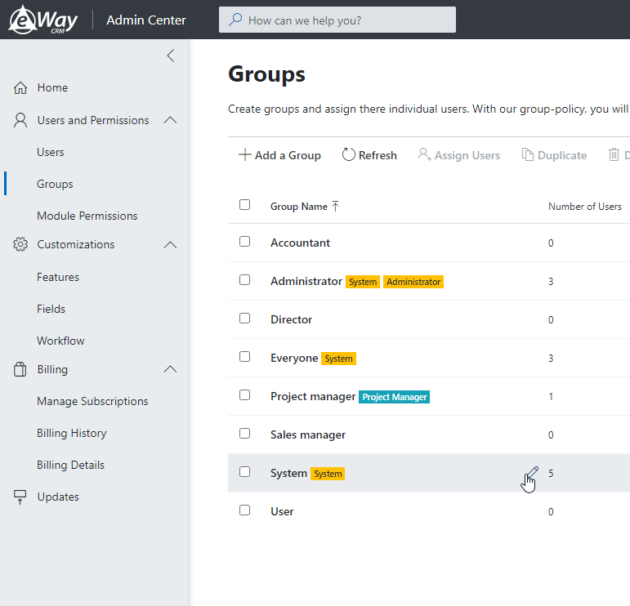The height and width of the screenshot is (606, 630).
Task: Click the circular Refresh icon
Action: point(348,154)
